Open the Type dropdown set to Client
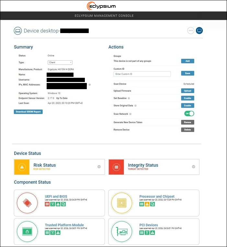This screenshot has height=247, width=227. (60, 63)
